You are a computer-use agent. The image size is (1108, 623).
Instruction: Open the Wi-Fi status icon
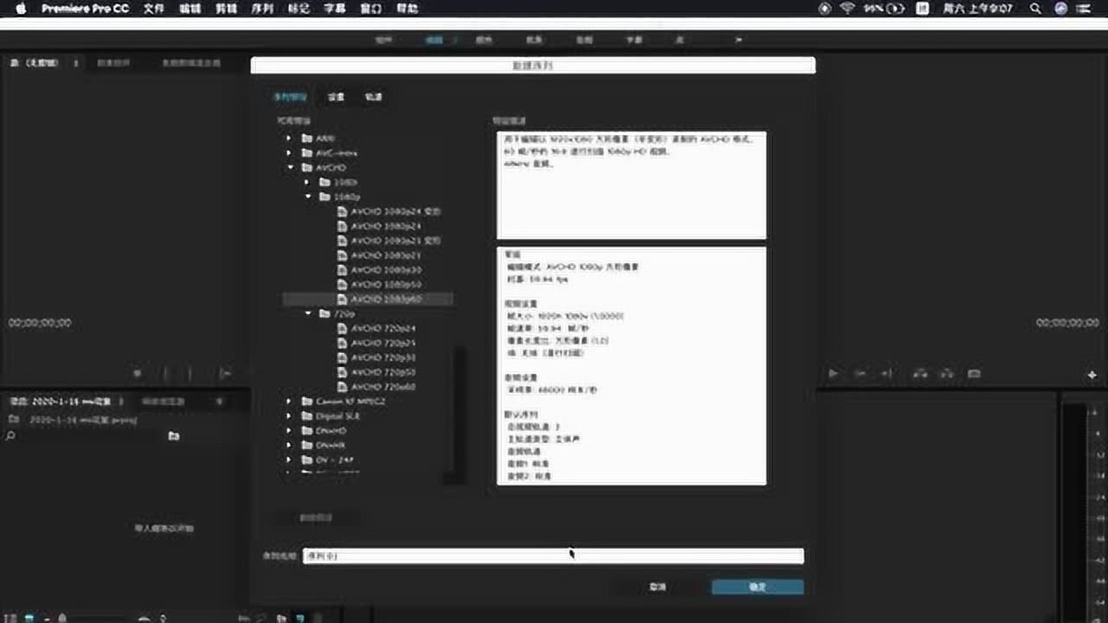coord(847,9)
